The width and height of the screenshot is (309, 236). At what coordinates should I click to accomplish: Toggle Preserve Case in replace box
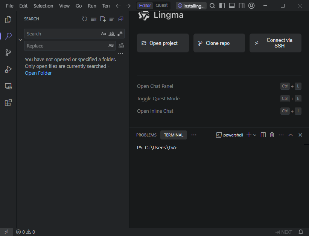(111, 46)
